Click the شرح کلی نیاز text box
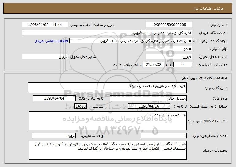The image size is (236, 167). (107, 88)
